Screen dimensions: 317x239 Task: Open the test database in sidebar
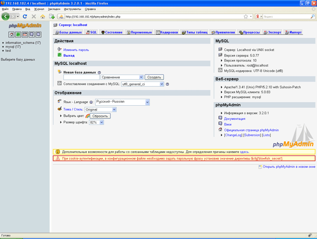pos(8,50)
